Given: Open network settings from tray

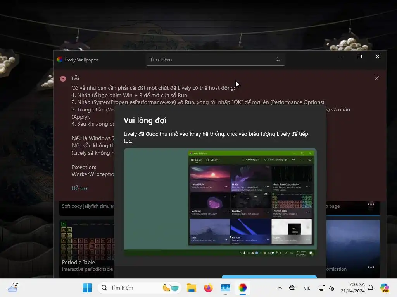Looking at the screenshot, I should coord(321,288).
